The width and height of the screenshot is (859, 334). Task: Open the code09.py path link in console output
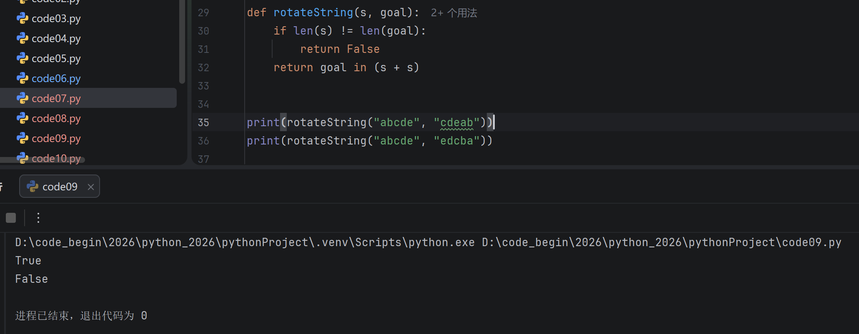coord(661,242)
